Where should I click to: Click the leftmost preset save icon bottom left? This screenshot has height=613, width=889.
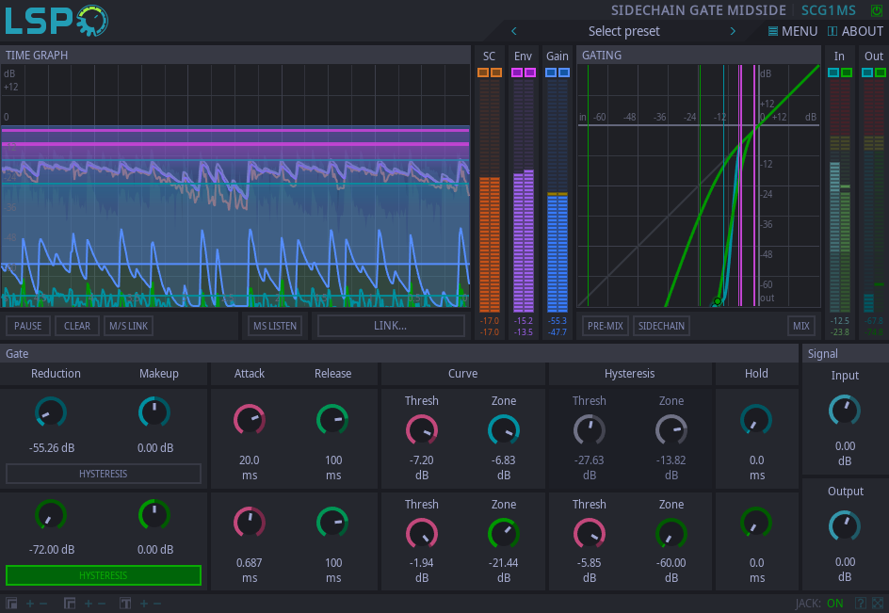point(11,603)
